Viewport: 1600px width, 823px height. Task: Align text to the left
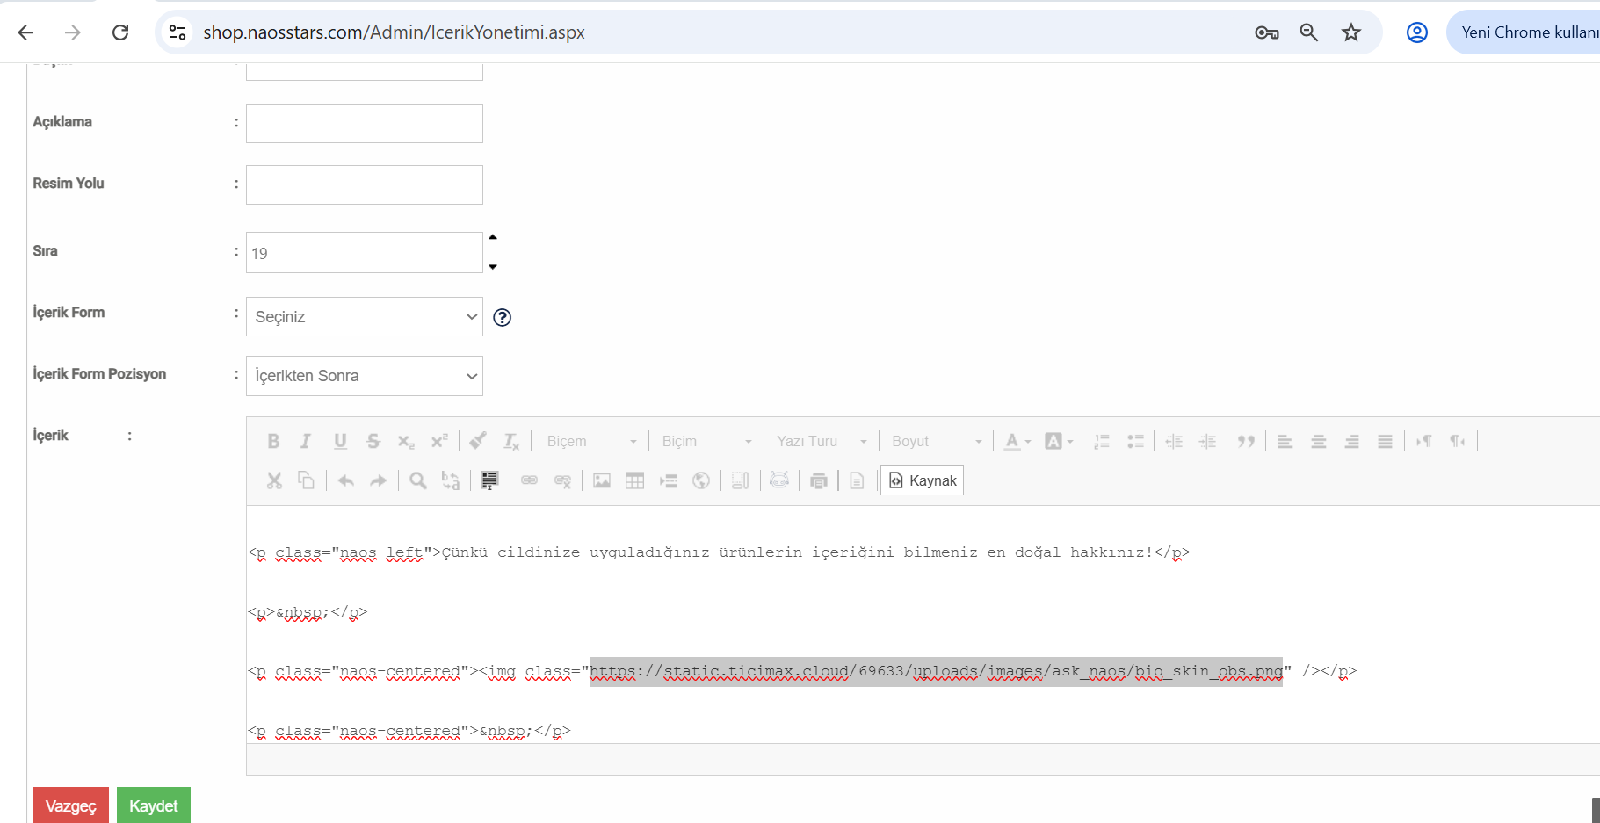(1285, 441)
